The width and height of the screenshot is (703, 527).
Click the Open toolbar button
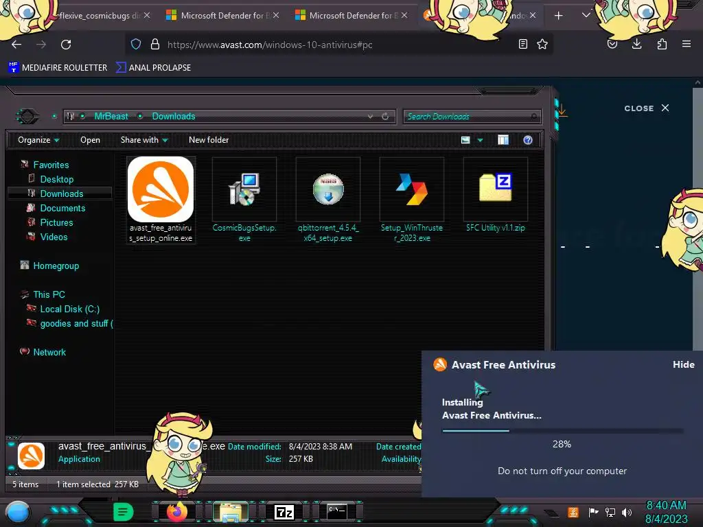pos(90,140)
